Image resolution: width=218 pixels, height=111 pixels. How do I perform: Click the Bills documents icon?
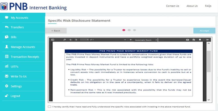(6, 37)
